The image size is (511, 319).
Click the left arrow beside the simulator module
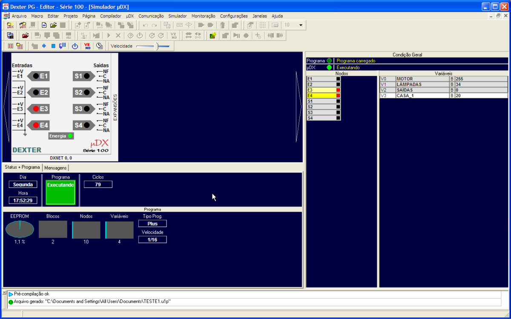6,106
